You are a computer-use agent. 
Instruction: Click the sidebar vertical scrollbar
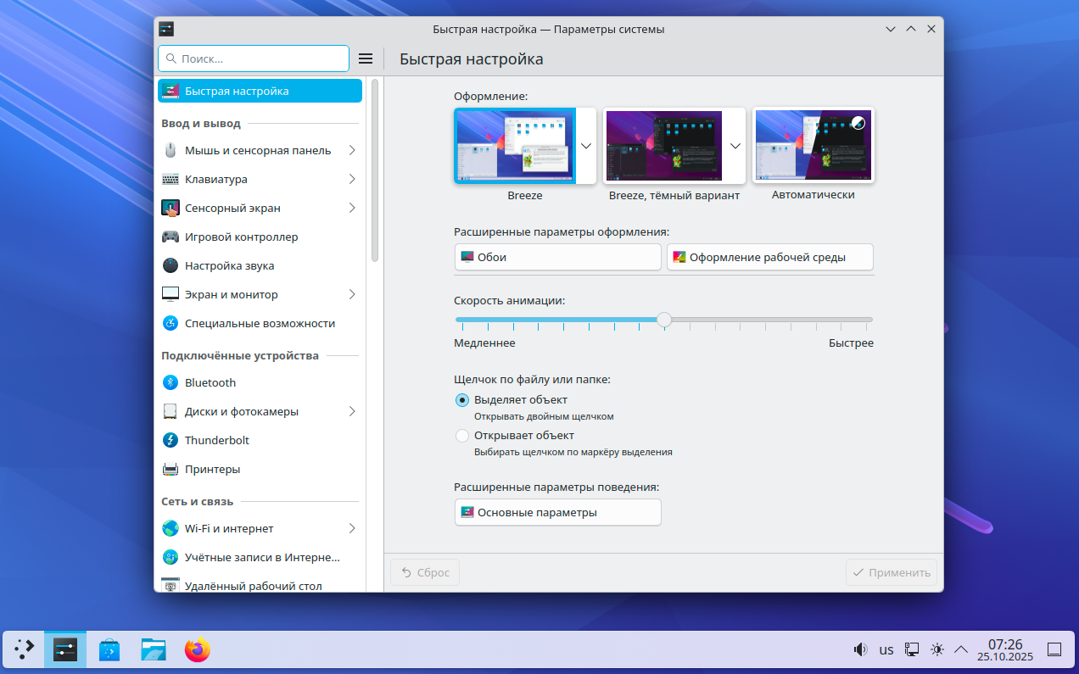pyautogui.click(x=374, y=170)
